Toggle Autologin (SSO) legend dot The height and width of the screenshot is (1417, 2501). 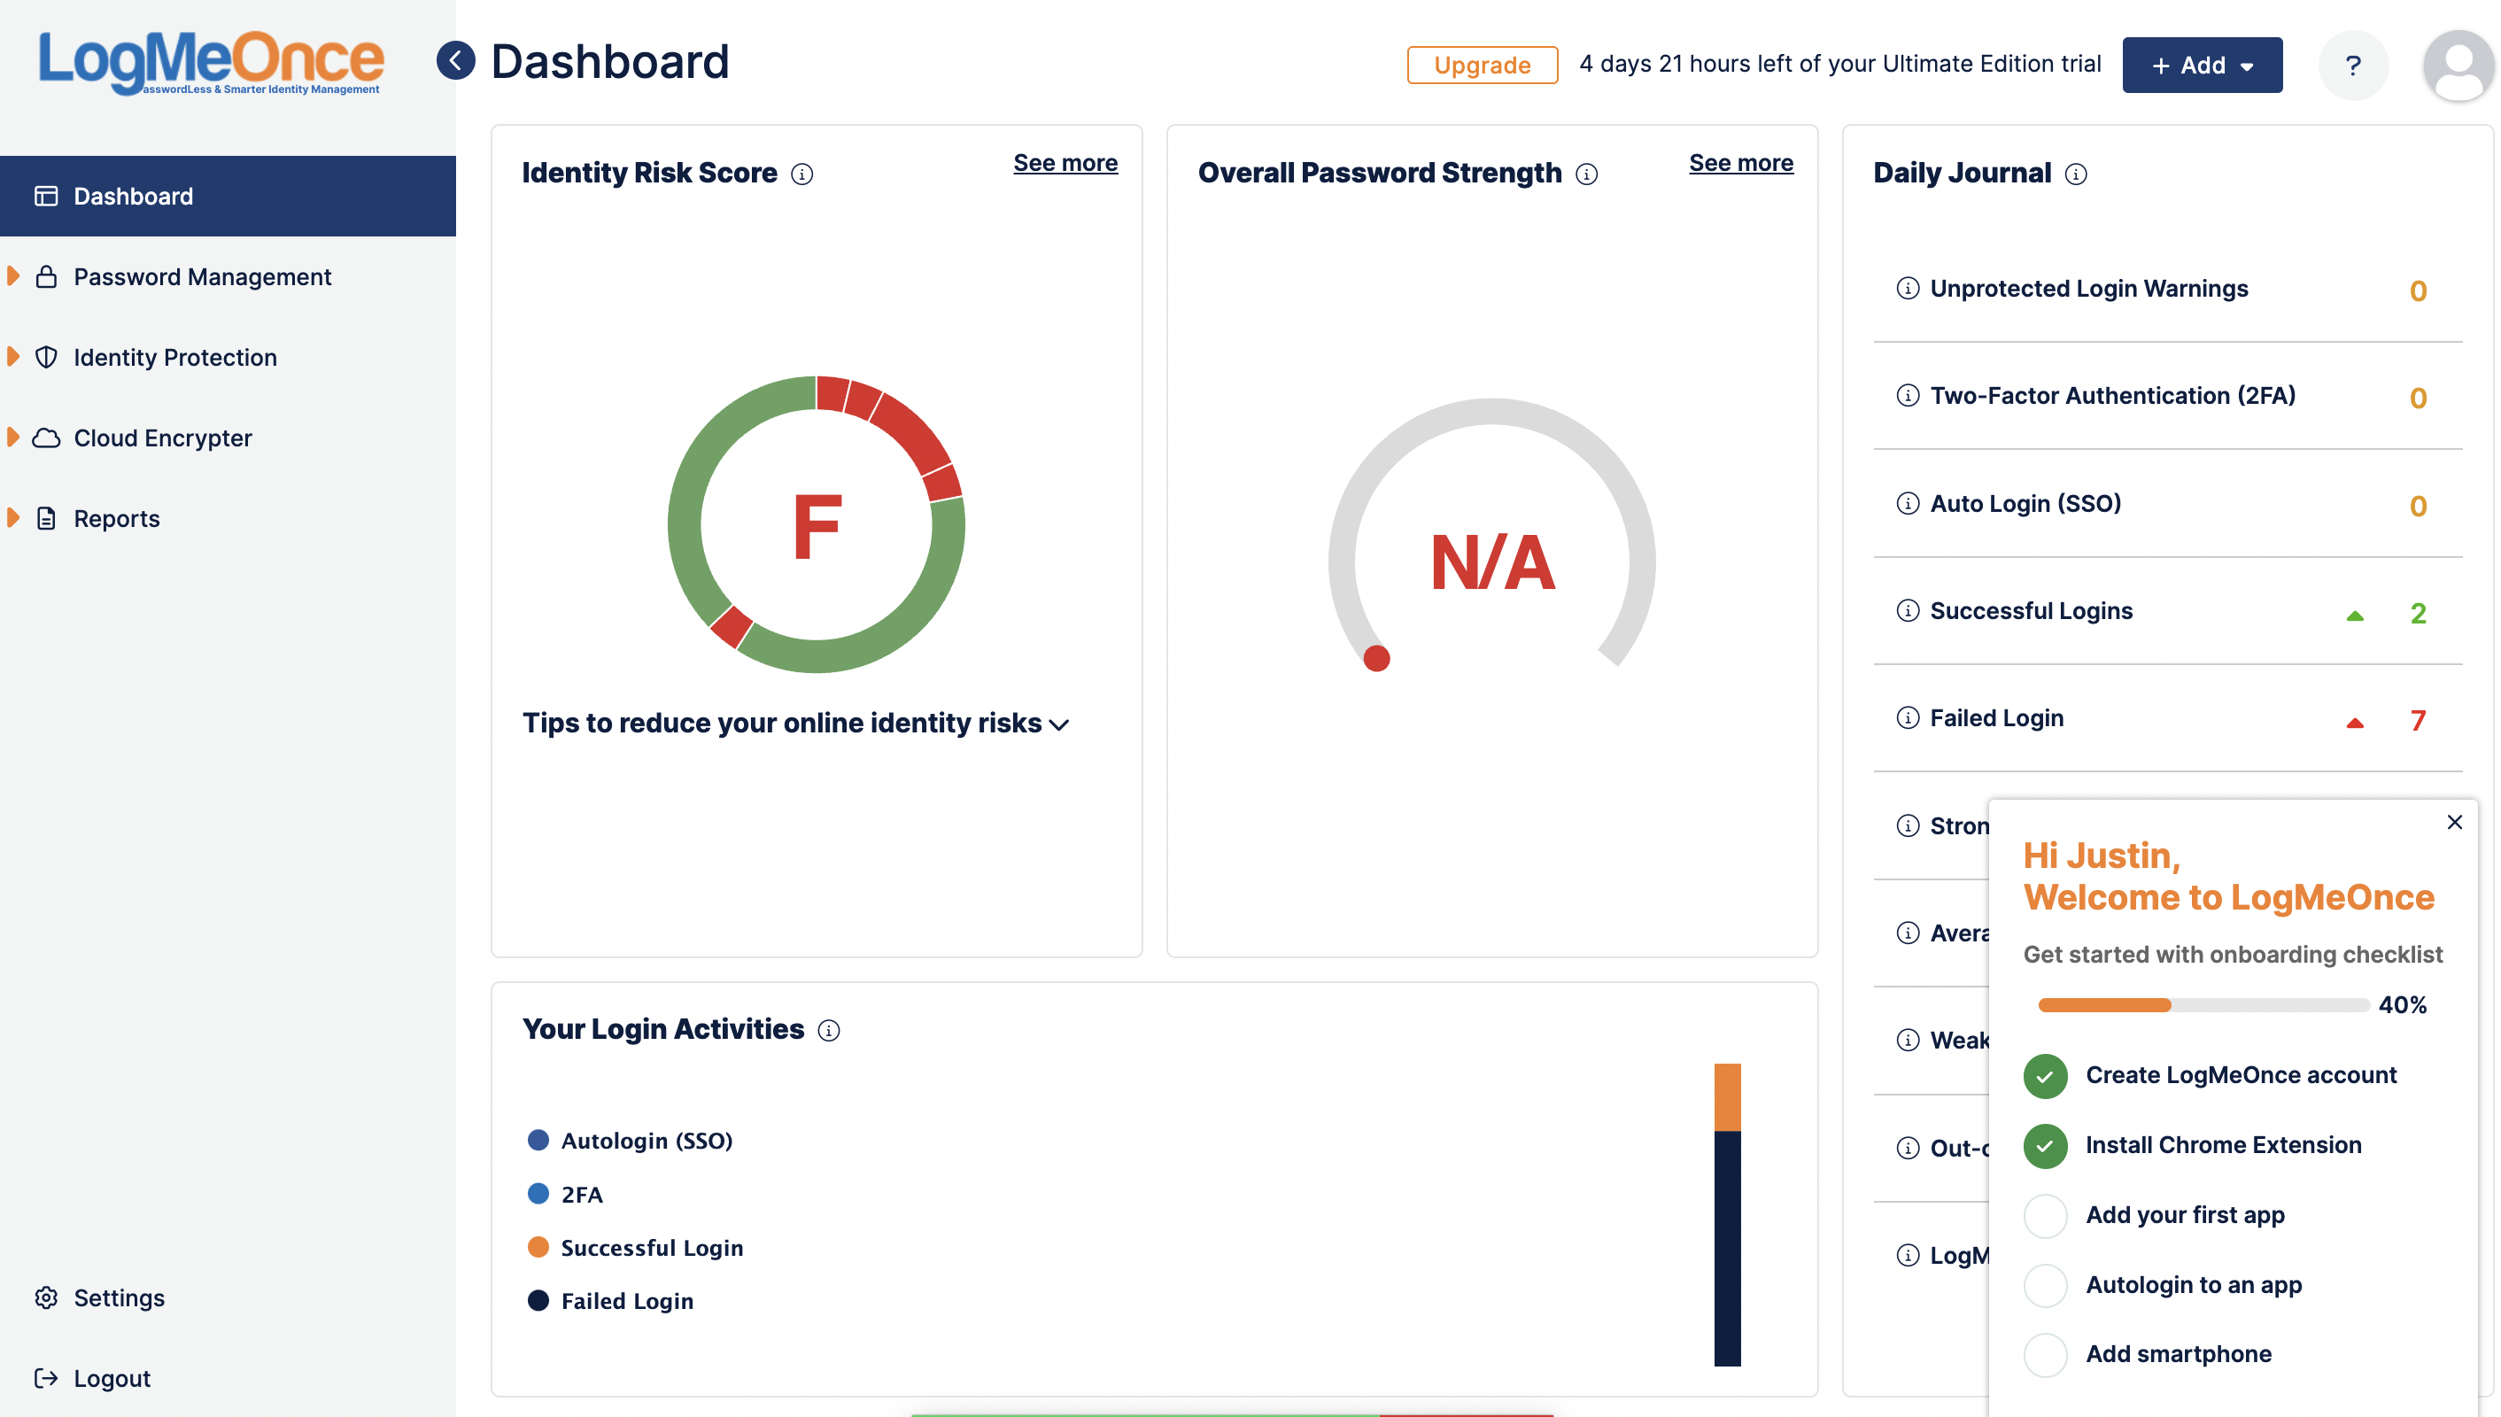pos(538,1140)
